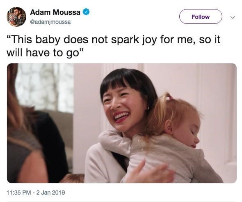Click the toddler's pink hair tie
This screenshot has width=242, height=202.
[171, 97]
